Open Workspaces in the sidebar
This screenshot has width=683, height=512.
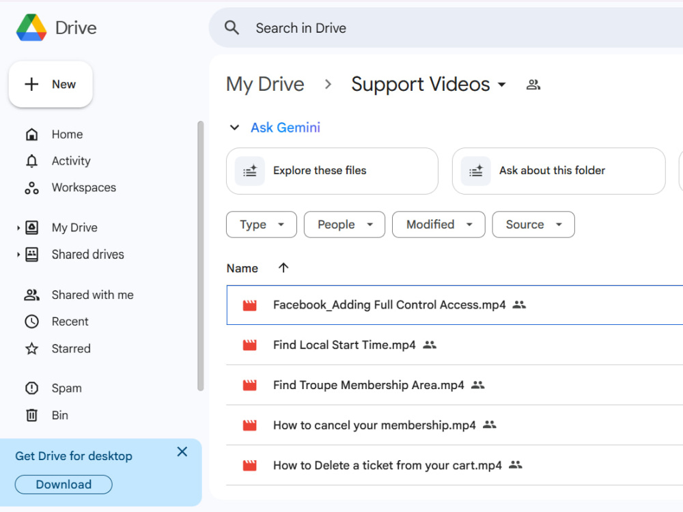click(x=83, y=188)
